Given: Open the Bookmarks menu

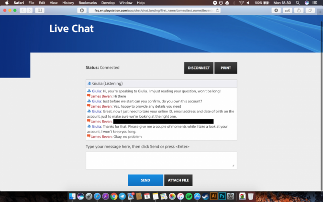Looking at the screenshot, I should click(88, 3).
